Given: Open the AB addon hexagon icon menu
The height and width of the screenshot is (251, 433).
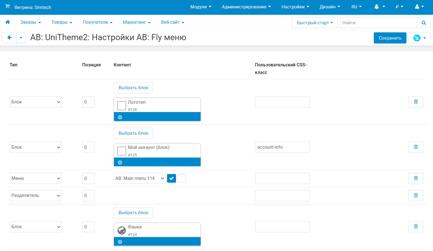Looking at the screenshot, I should [419, 38].
